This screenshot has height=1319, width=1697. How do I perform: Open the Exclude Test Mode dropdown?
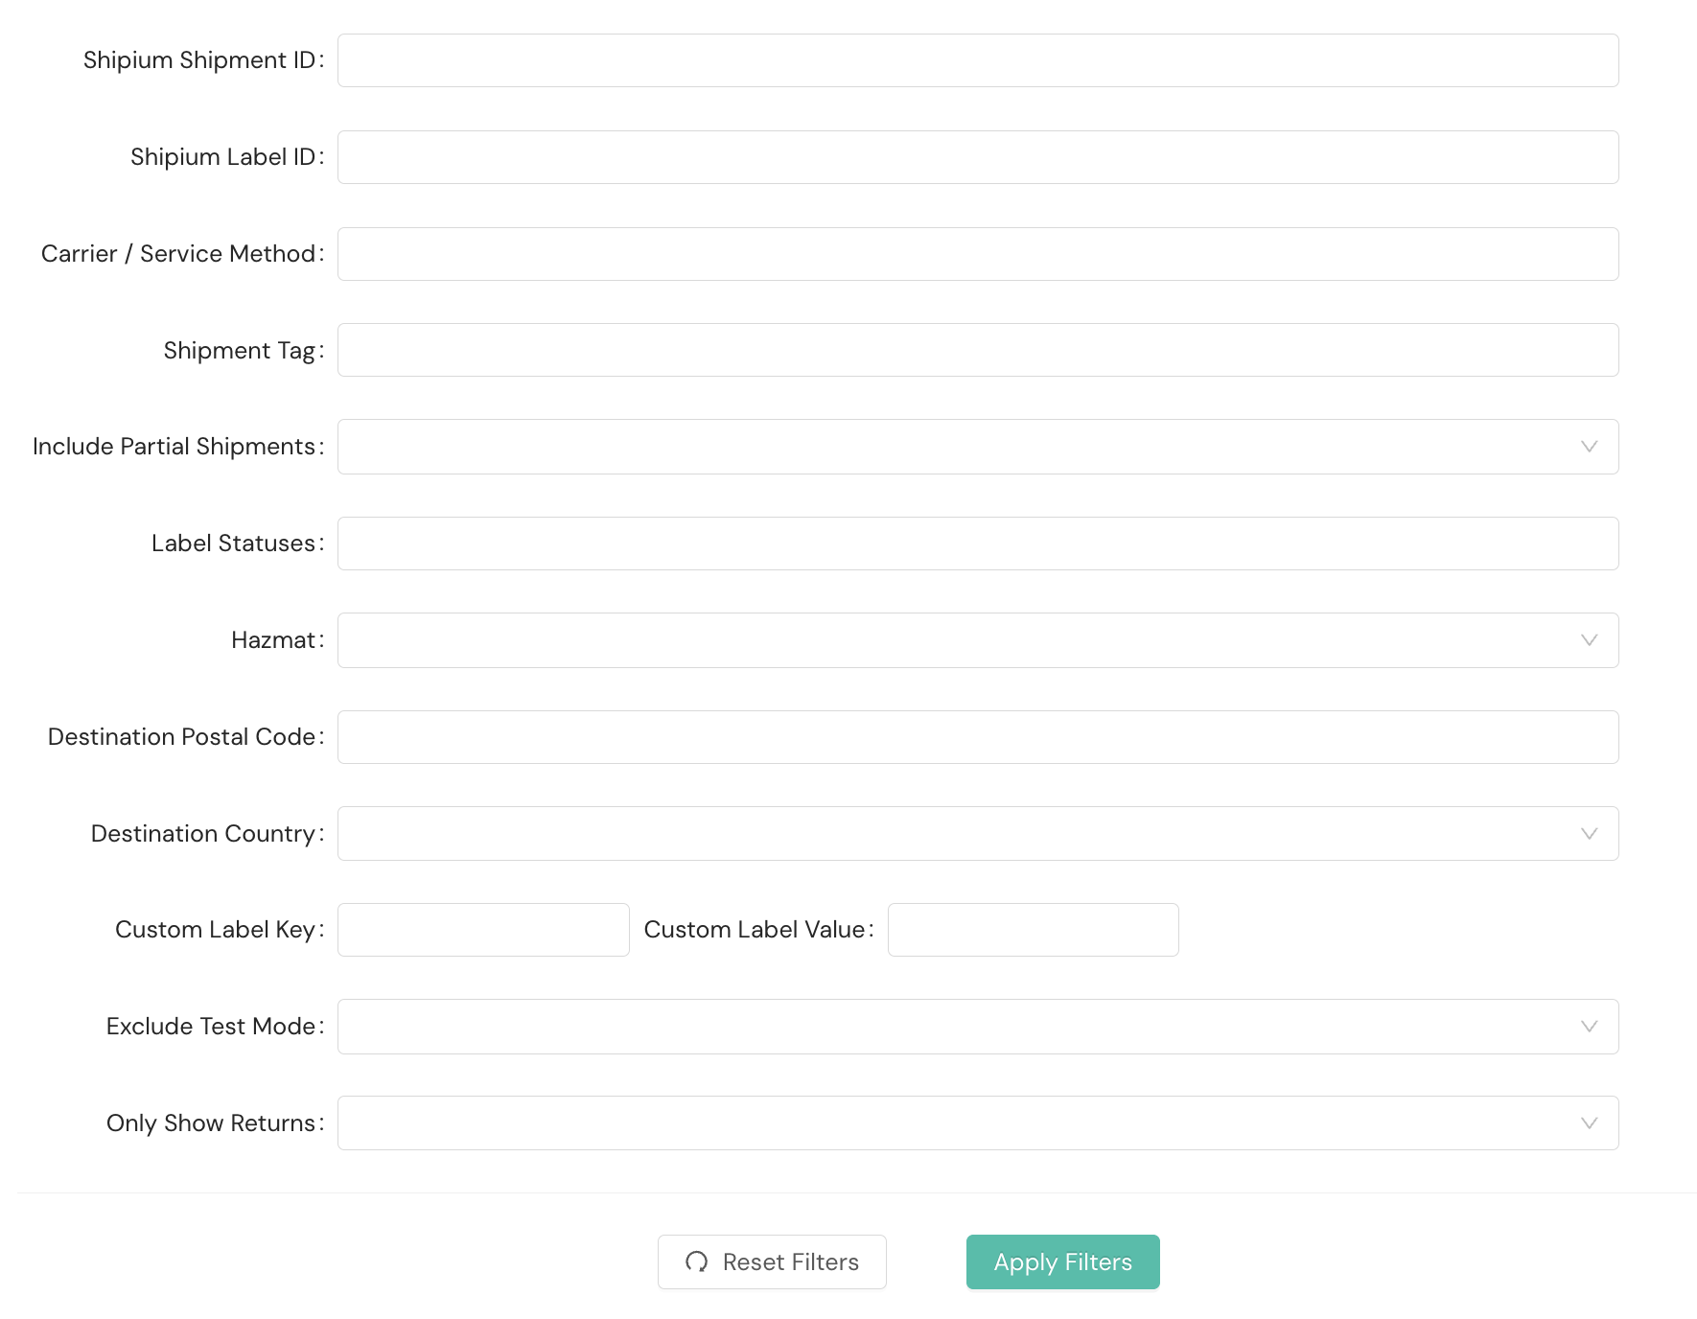tap(978, 1027)
